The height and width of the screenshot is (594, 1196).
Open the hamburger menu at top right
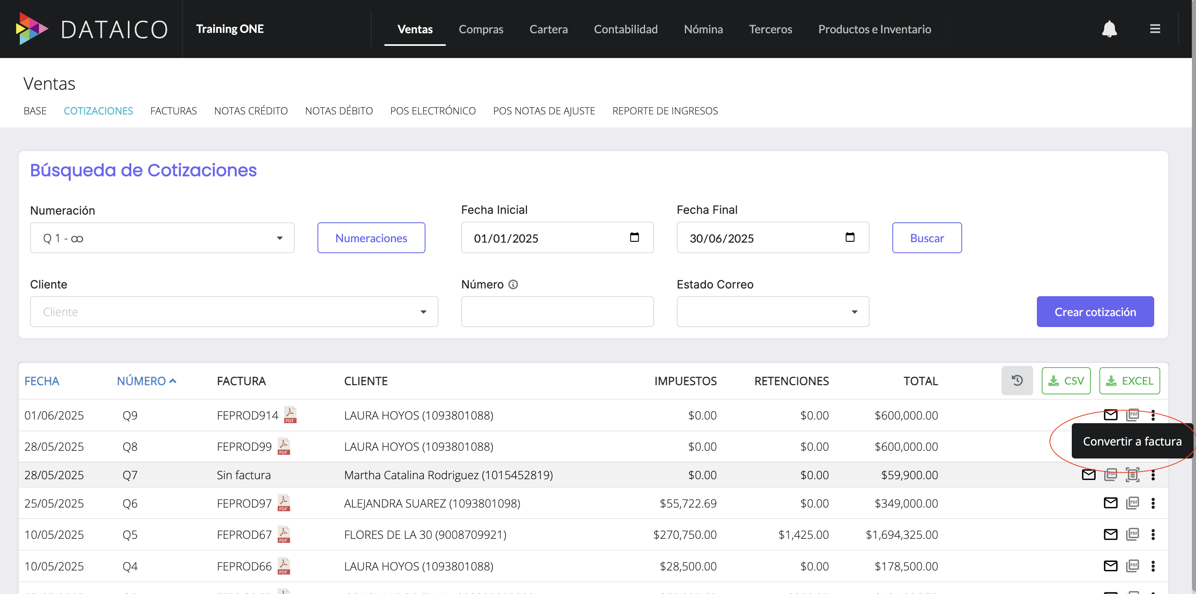(x=1156, y=29)
